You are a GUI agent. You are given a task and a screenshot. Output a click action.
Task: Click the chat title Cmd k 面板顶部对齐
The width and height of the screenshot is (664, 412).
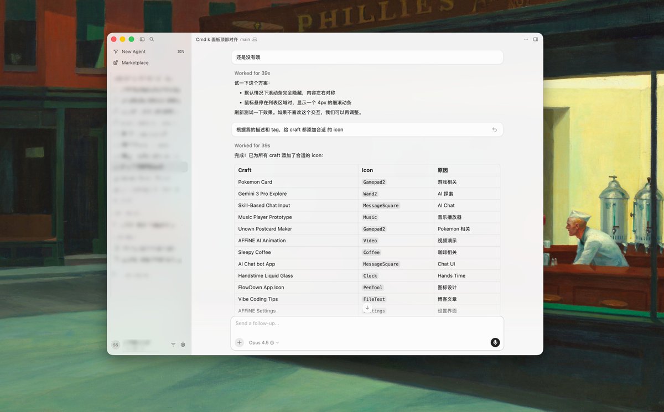click(217, 39)
